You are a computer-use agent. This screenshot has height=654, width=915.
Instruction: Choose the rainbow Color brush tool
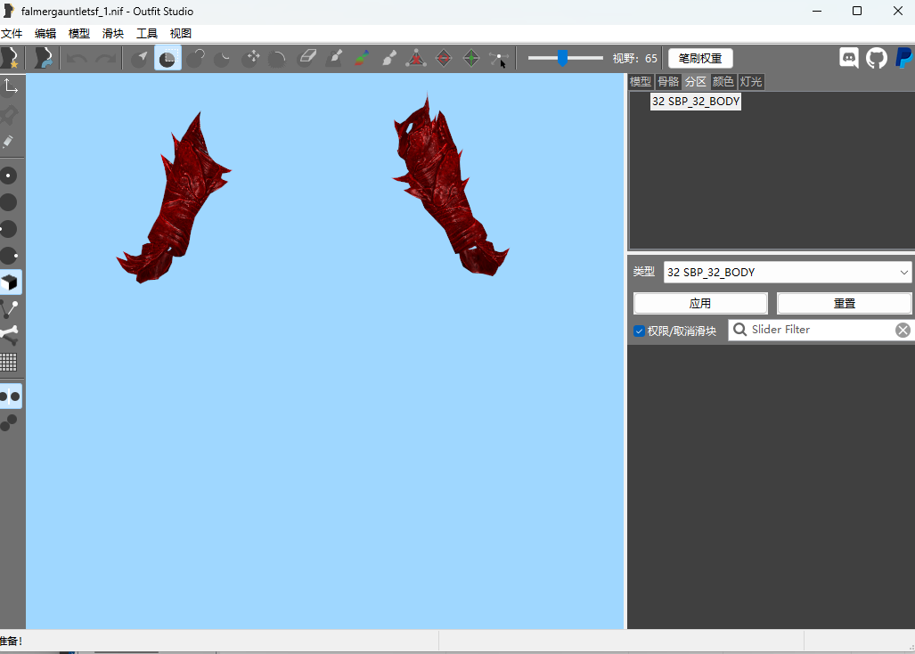(x=362, y=58)
